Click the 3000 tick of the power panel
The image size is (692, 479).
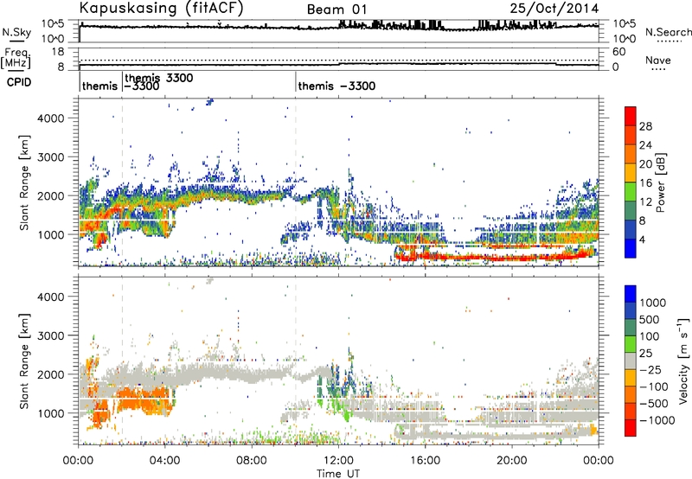[51, 157]
